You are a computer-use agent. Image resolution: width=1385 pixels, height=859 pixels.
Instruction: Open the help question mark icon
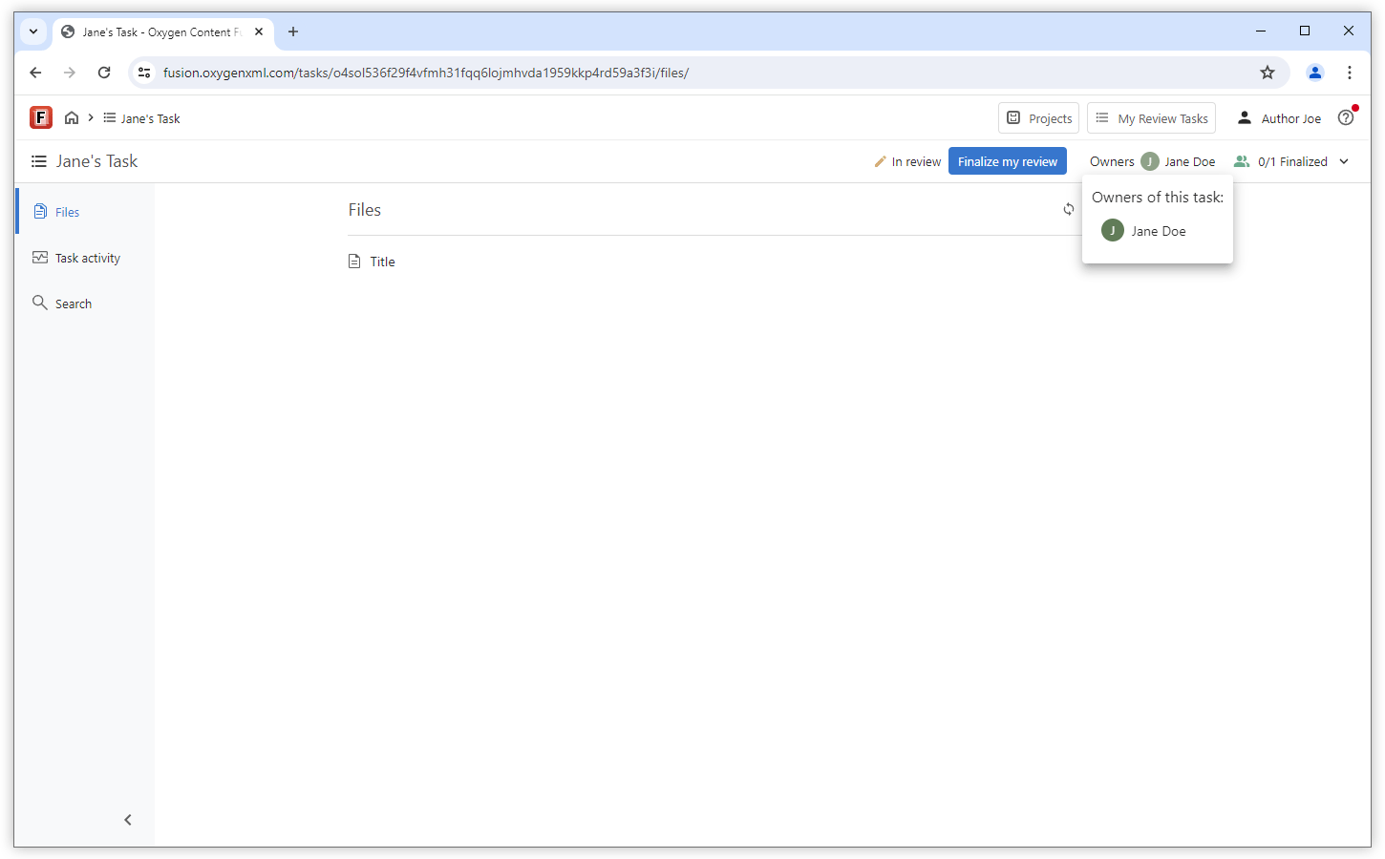1346,118
